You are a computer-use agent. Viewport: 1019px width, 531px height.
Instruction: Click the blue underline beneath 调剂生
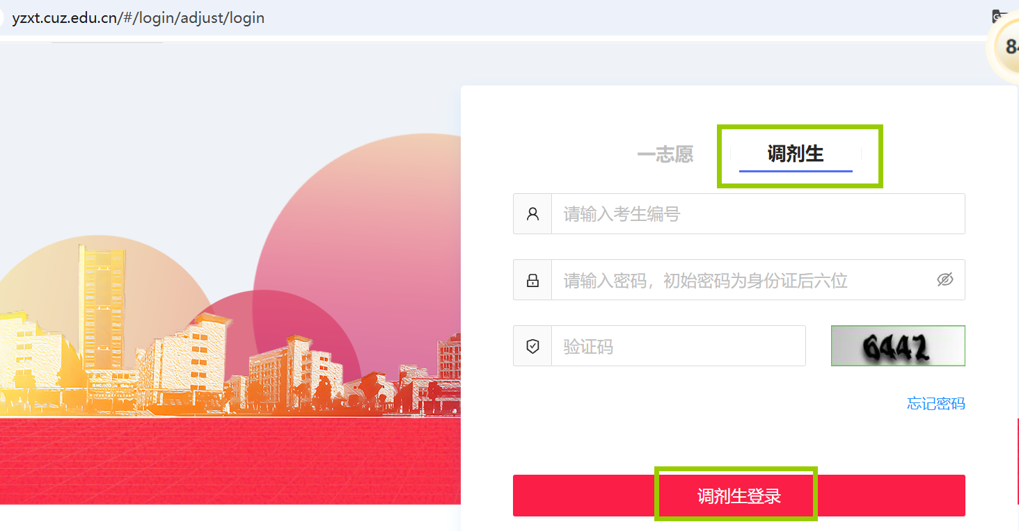pos(796,170)
